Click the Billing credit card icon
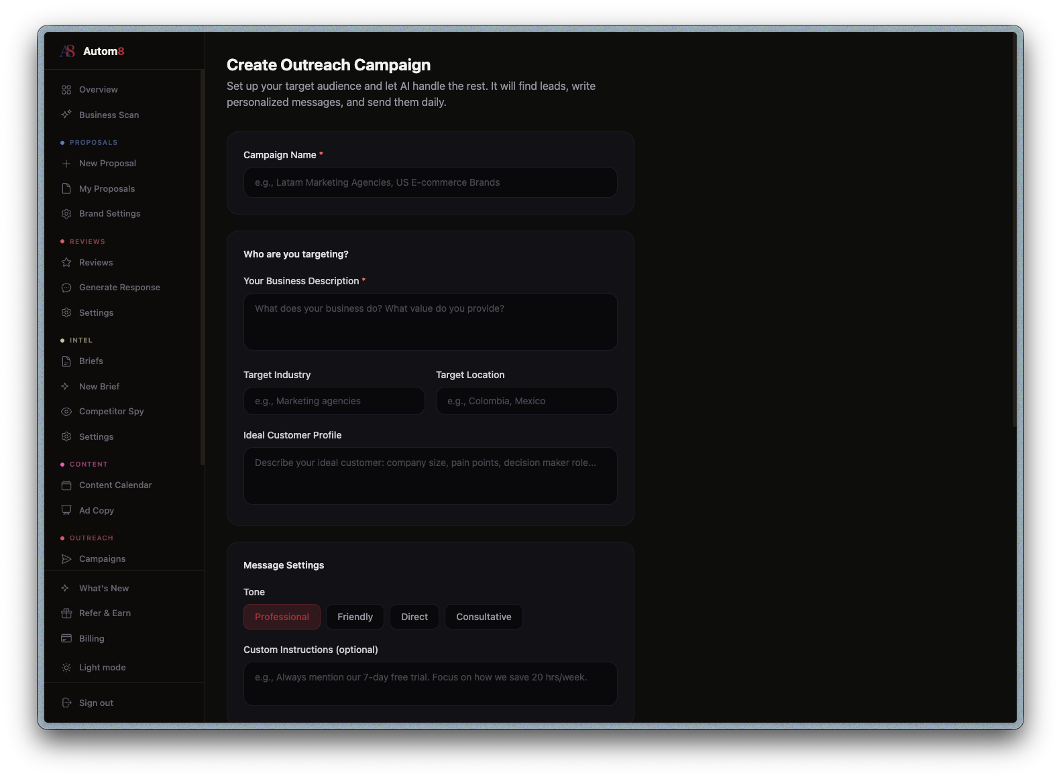Viewport: 1061px width, 779px height. coord(66,638)
